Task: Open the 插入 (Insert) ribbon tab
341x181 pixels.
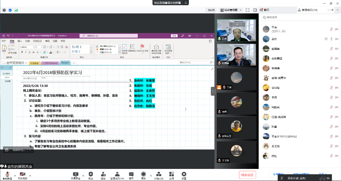Action: 20,41
